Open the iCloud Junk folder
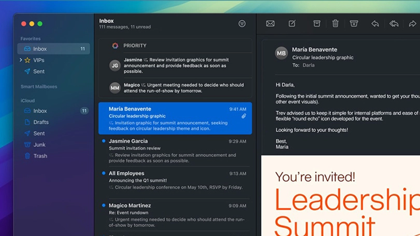Viewport: 420px width, 236px height. (39, 145)
